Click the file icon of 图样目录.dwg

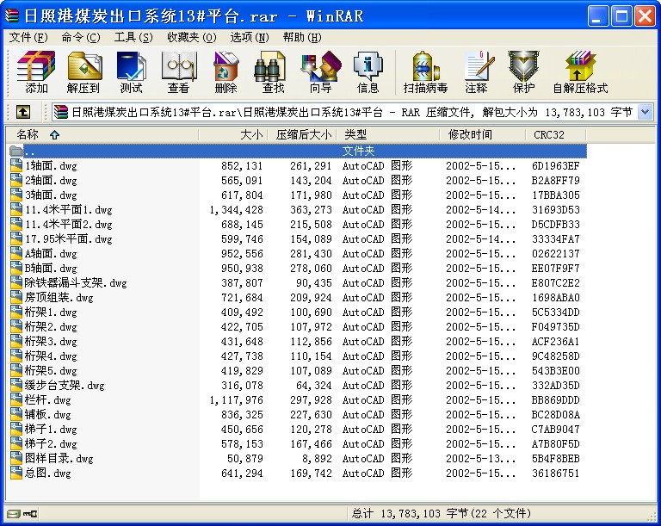coord(16,458)
